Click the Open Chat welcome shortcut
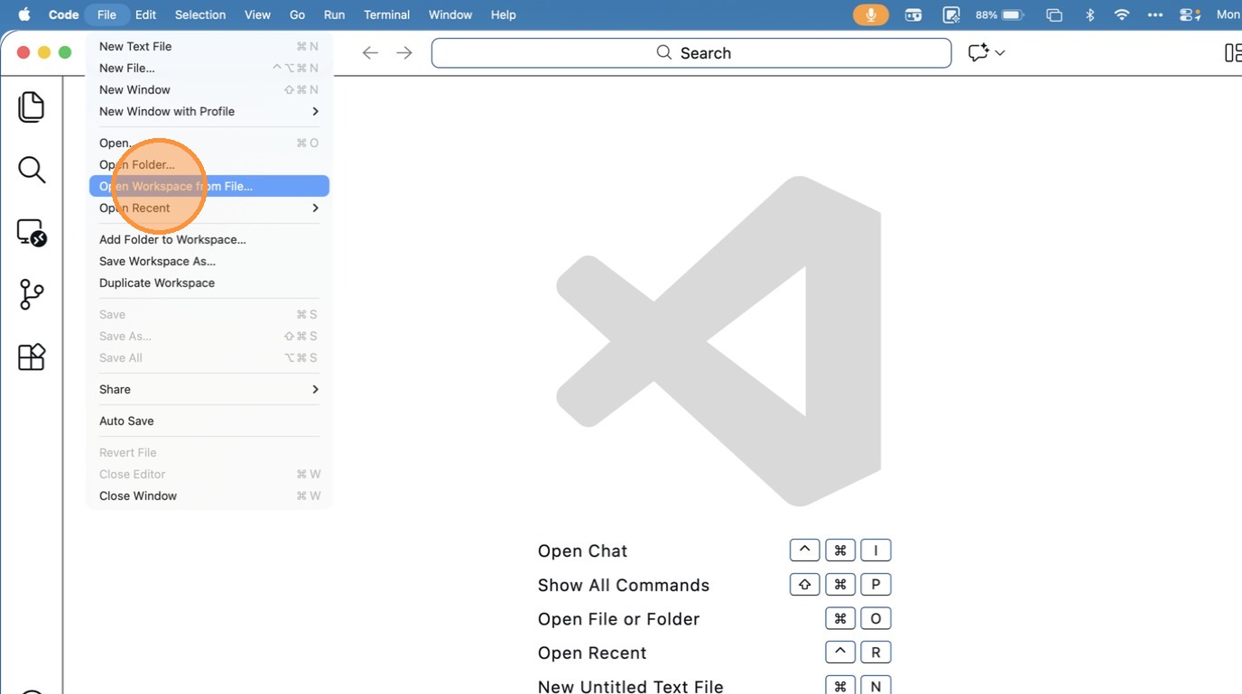This screenshot has width=1242, height=694. (x=582, y=551)
